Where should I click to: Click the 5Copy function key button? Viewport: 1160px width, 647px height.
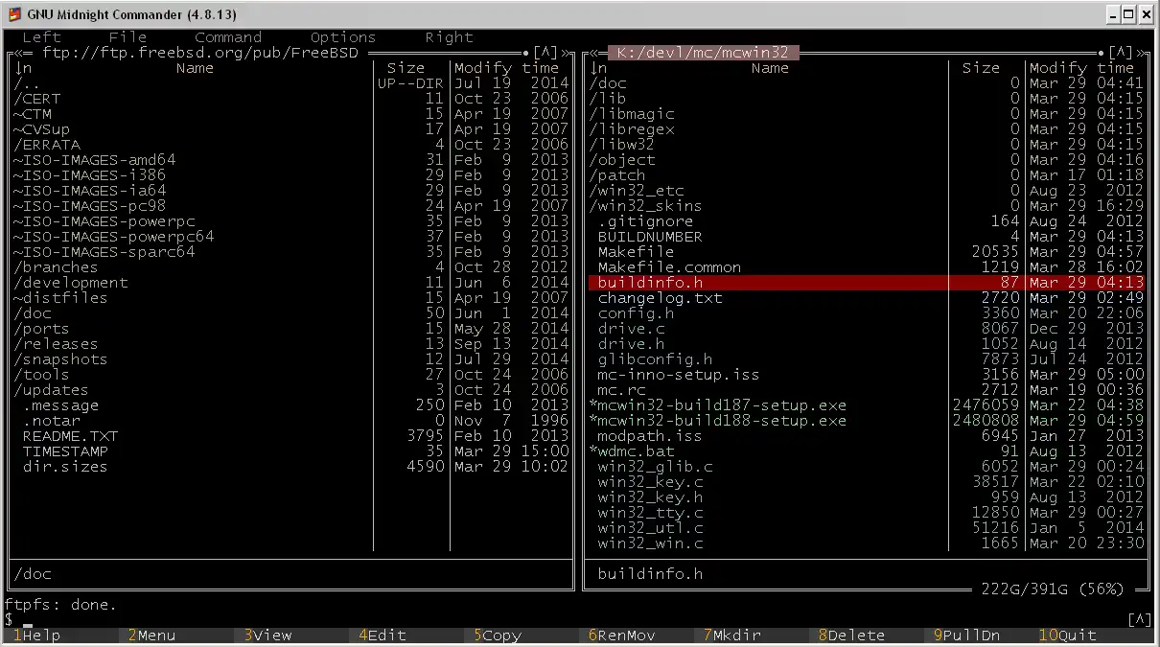tap(497, 635)
